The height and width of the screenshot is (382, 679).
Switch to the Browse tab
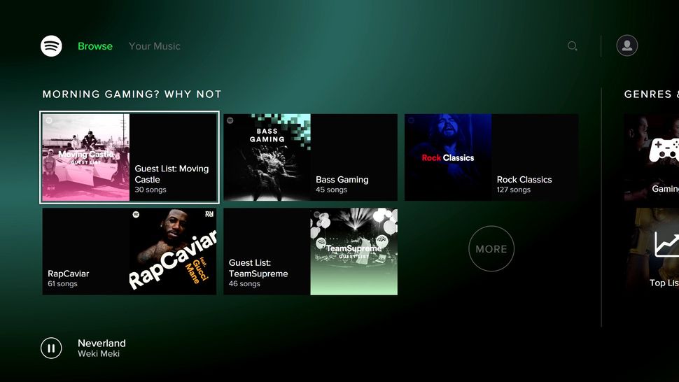pyautogui.click(x=94, y=46)
